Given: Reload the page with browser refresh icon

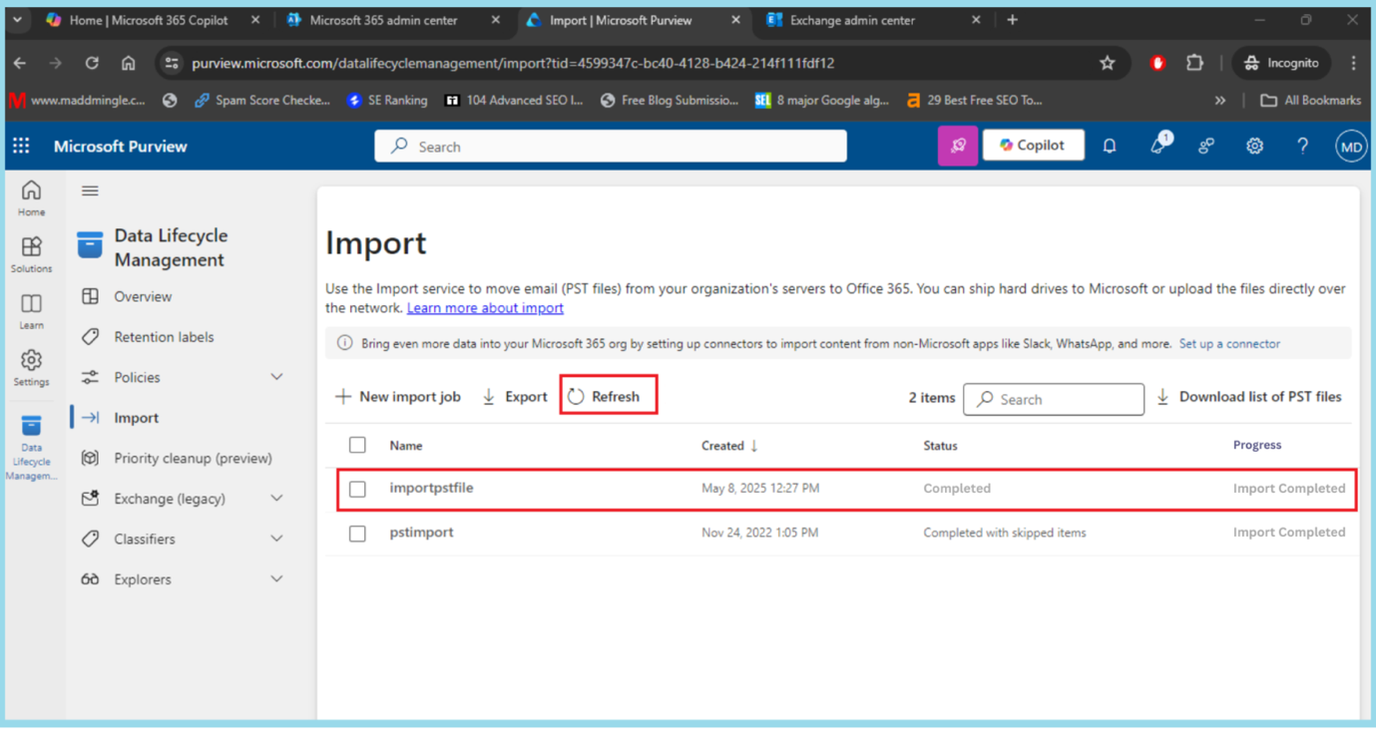Looking at the screenshot, I should [x=92, y=63].
